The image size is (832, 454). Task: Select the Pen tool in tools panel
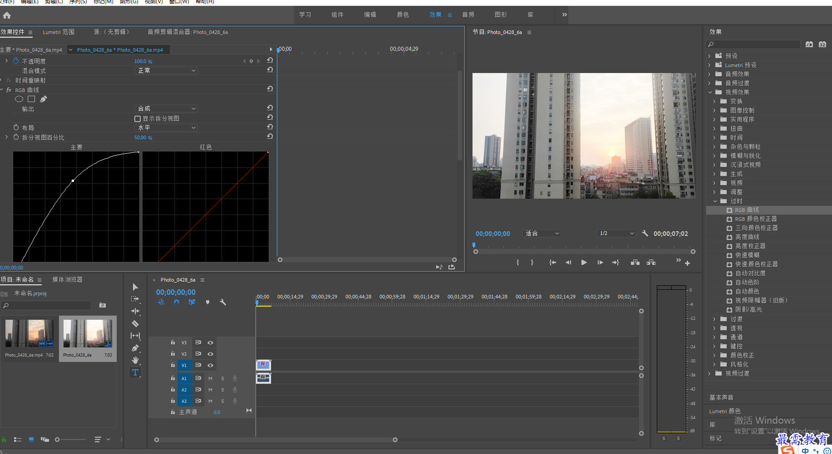(135, 348)
